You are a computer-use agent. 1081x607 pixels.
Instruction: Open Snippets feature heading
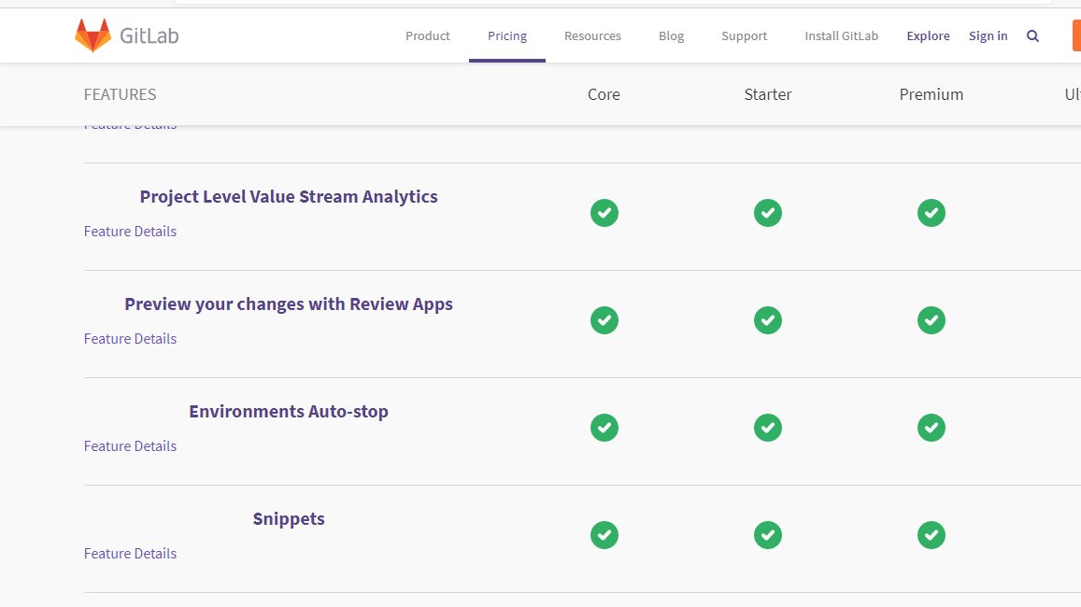point(289,519)
